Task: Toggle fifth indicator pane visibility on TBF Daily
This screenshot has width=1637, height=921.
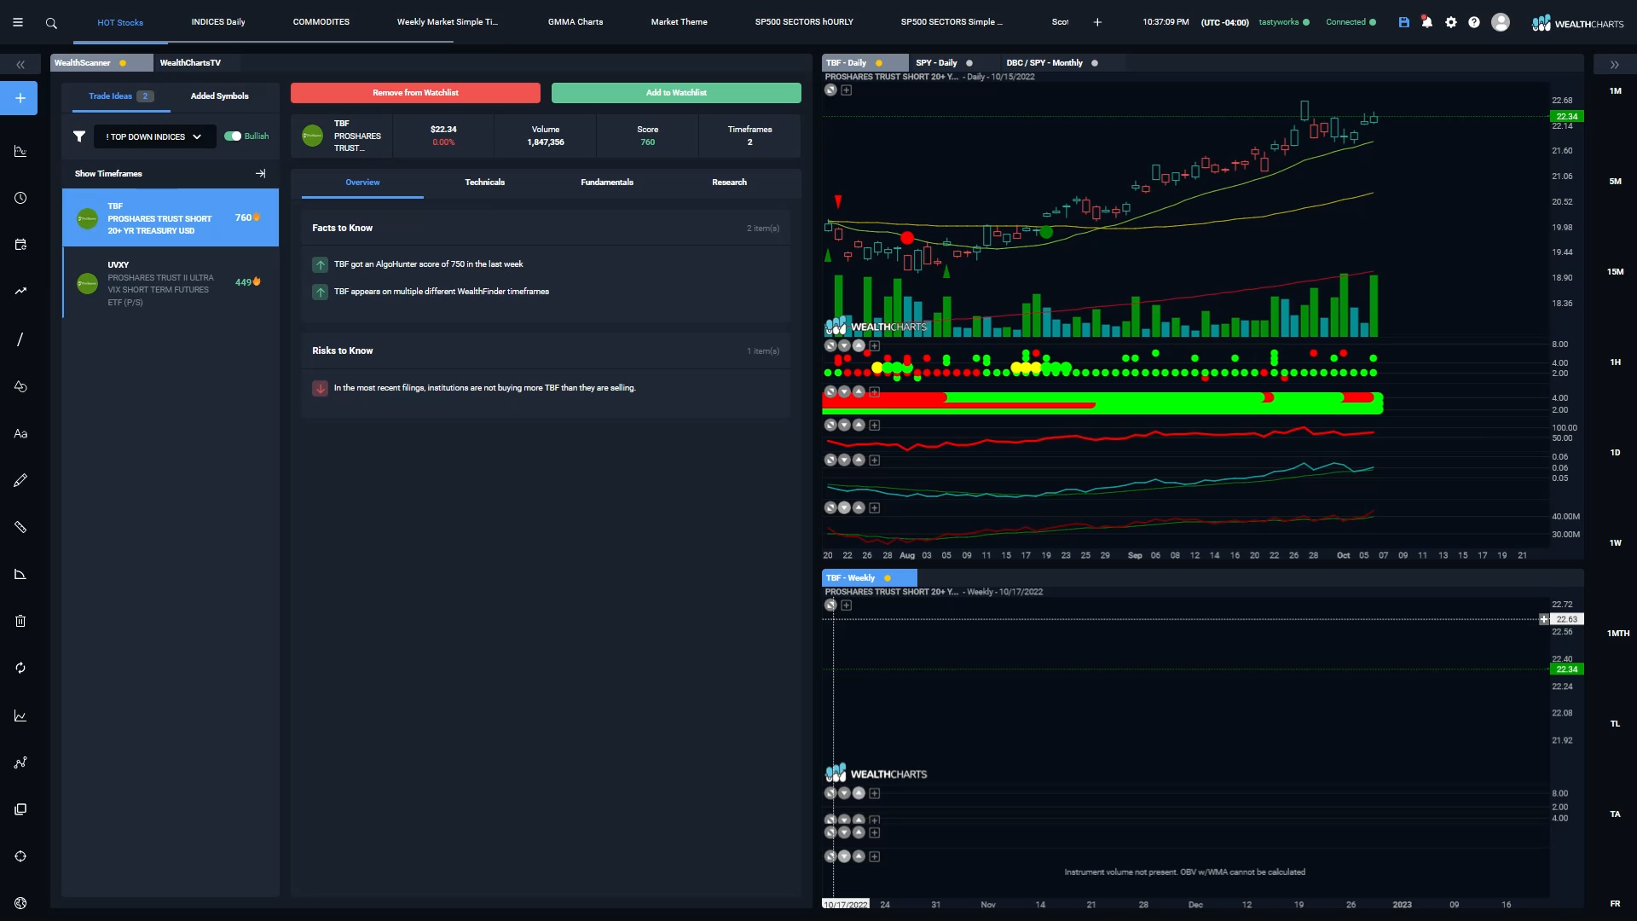Action: [x=830, y=508]
